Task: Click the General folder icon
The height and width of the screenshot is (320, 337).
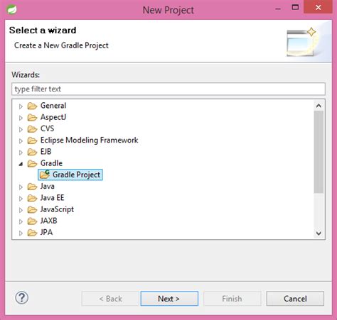Action: tap(32, 106)
